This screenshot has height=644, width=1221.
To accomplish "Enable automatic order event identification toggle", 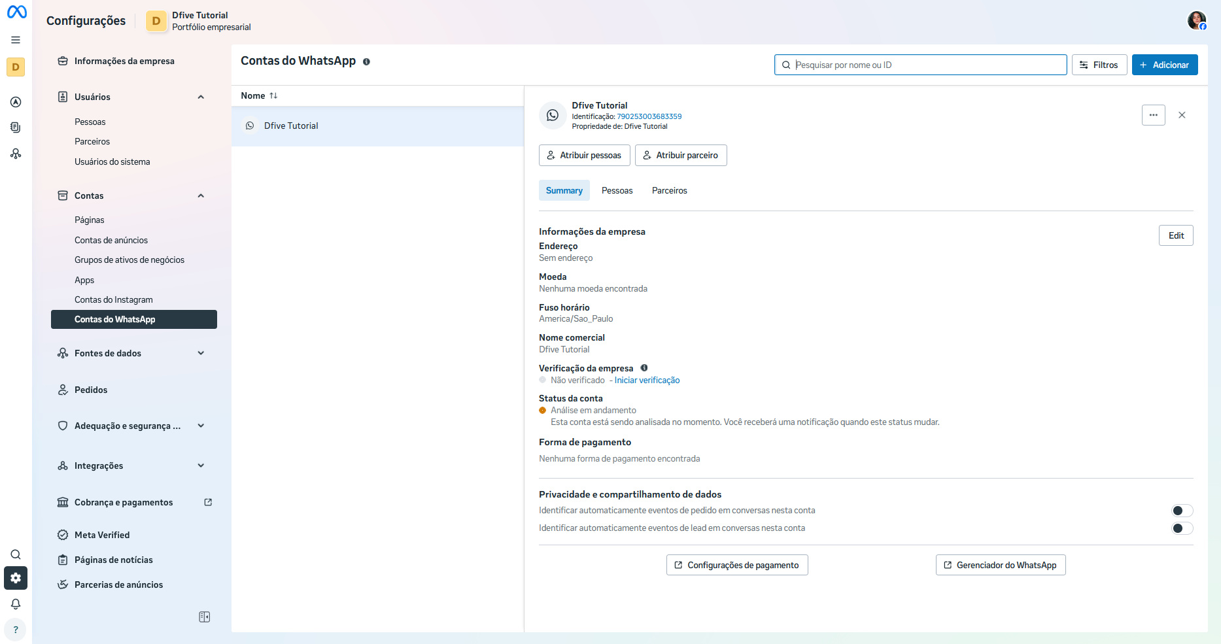I will [1182, 511].
